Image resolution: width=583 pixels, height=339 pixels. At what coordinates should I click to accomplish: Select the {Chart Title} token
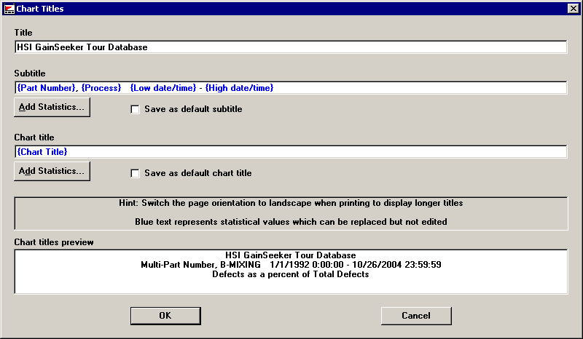click(42, 152)
